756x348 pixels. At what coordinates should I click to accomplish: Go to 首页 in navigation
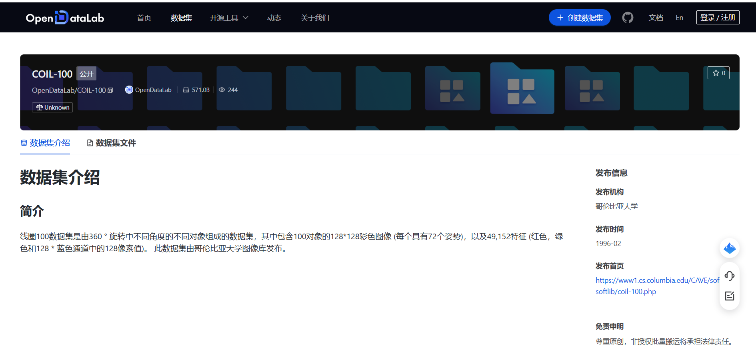pyautogui.click(x=144, y=18)
